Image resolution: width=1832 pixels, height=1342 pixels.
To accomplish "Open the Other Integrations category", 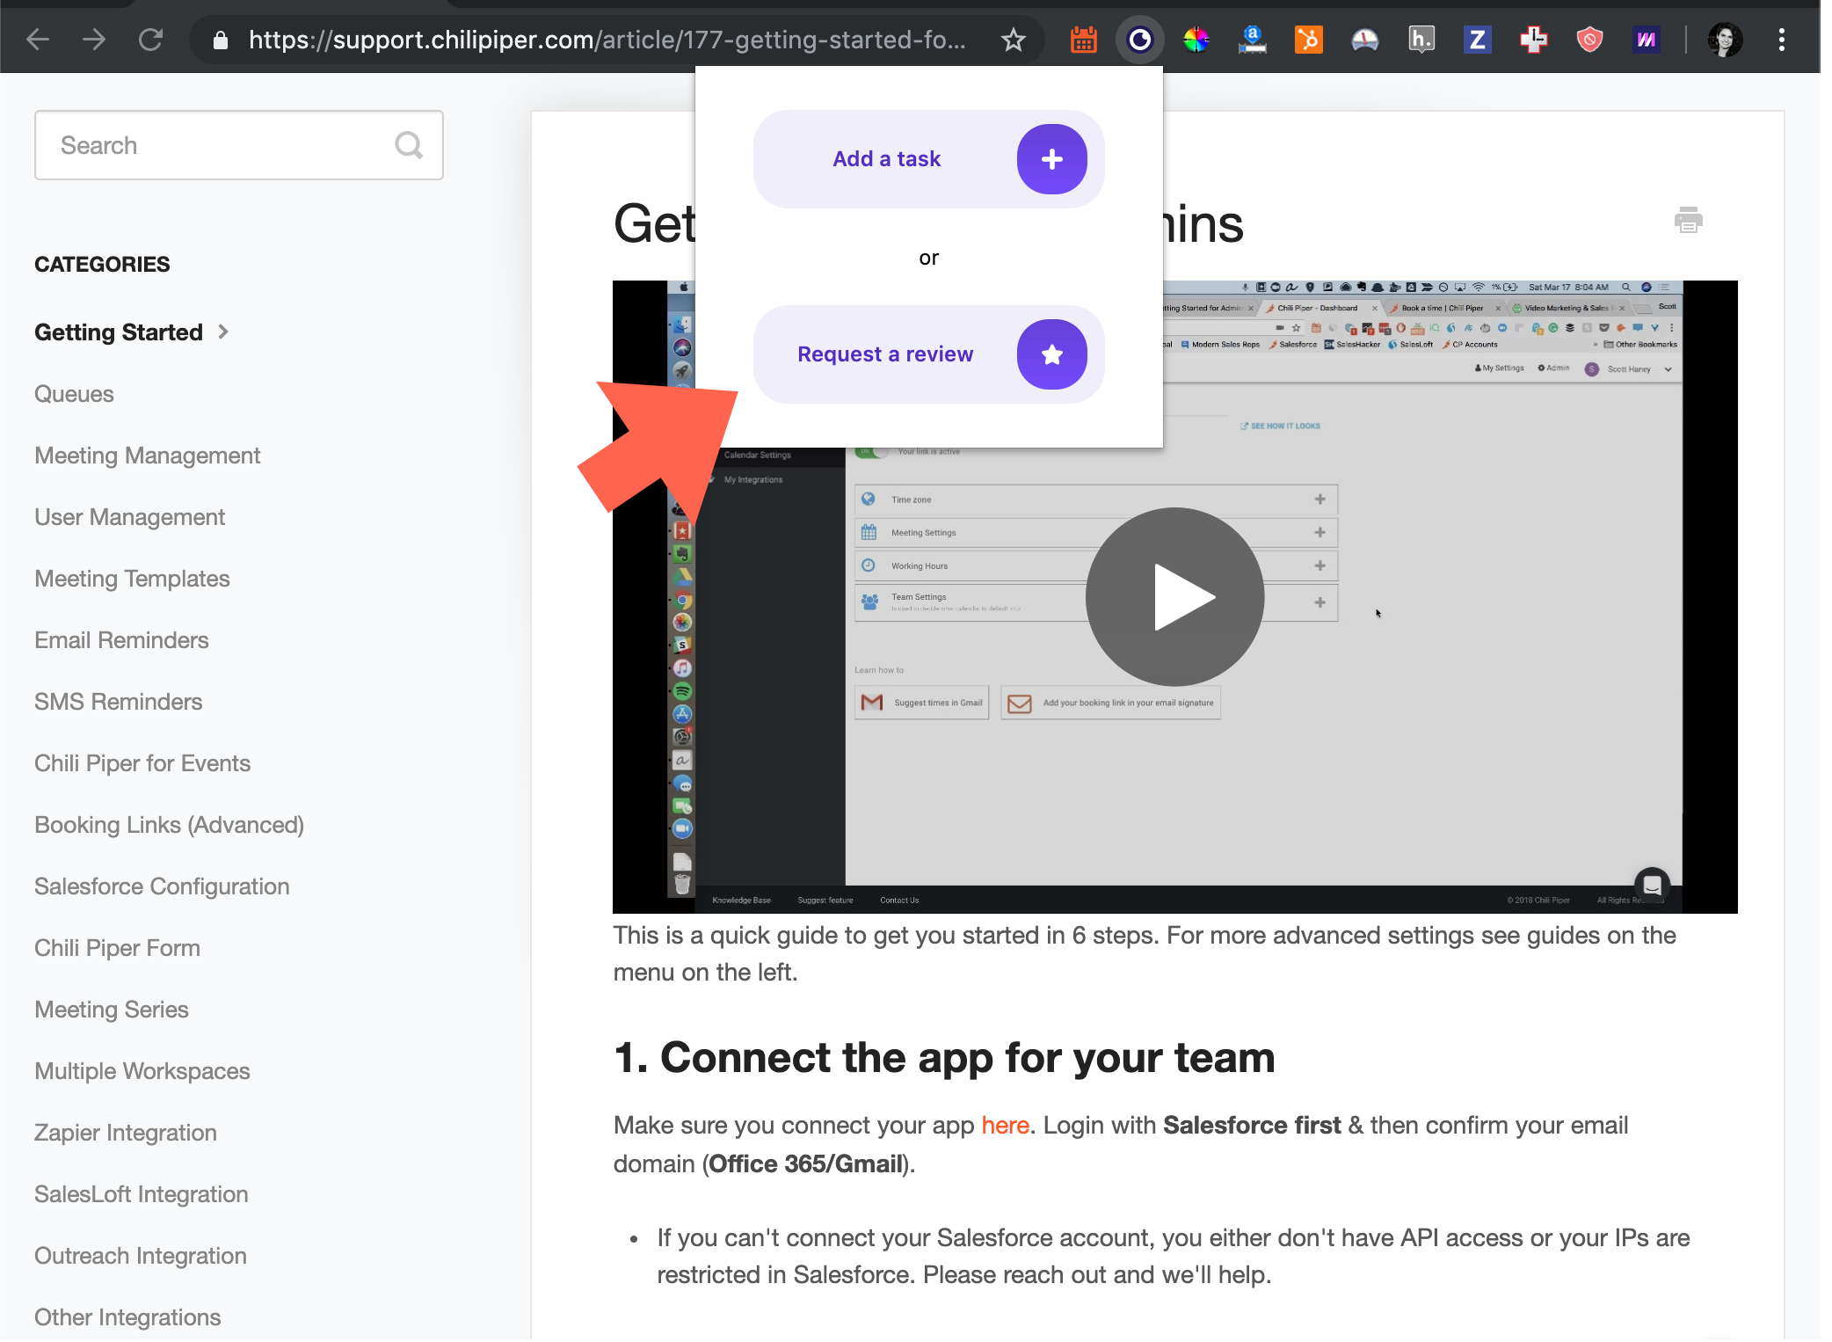I will point(127,1317).
